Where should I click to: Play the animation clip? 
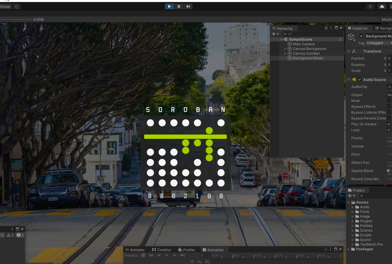(167, 255)
